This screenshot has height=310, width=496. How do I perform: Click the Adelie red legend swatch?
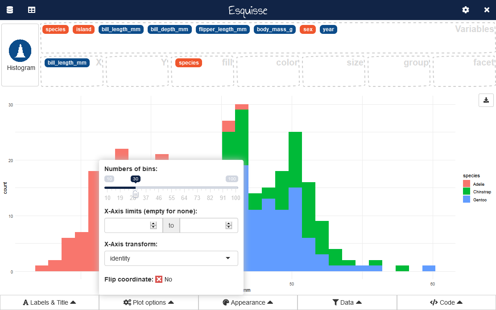[x=467, y=184]
